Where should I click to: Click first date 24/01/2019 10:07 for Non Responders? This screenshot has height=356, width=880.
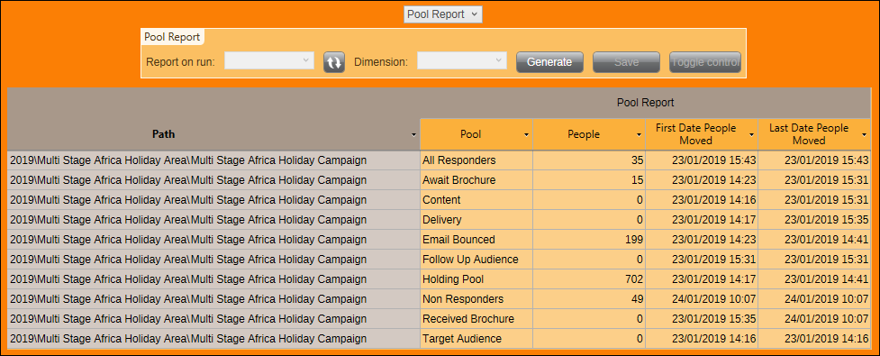click(702, 298)
